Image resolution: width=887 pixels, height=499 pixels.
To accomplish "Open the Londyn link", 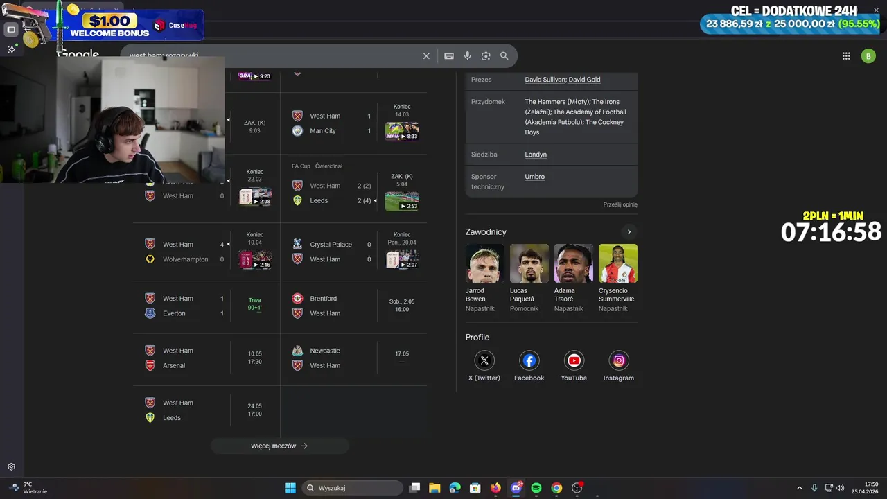I will coord(536,155).
